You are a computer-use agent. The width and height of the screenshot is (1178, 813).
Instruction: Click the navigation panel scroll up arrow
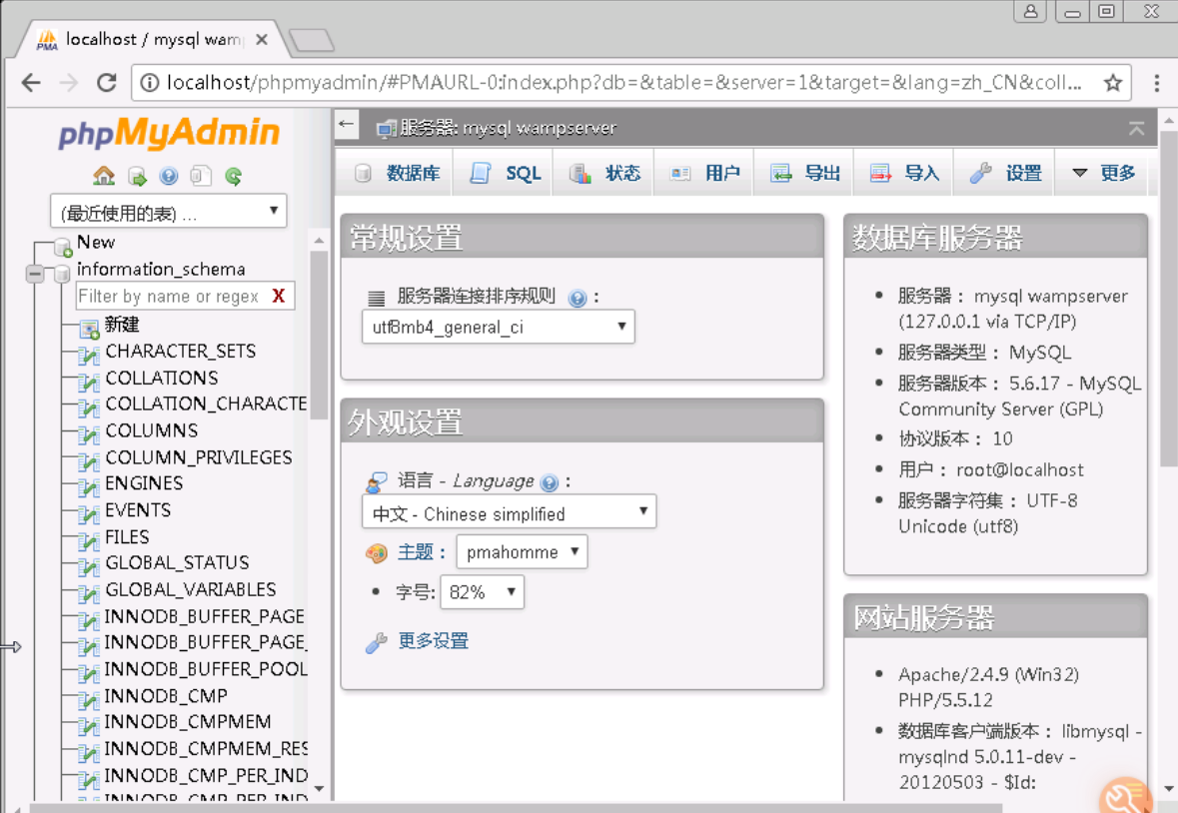[x=320, y=241]
